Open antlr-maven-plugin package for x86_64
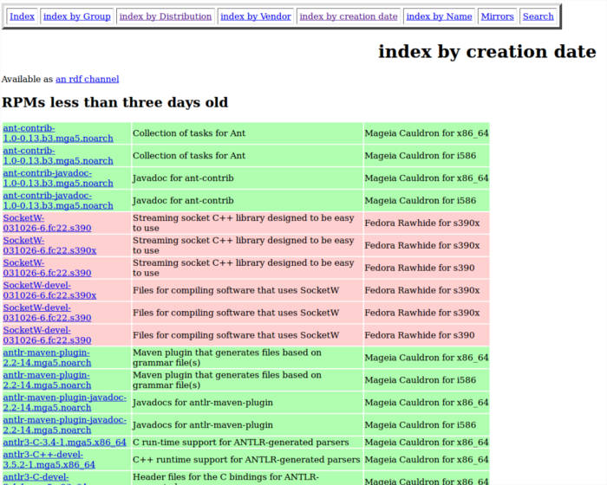607x485 pixels. coord(47,358)
